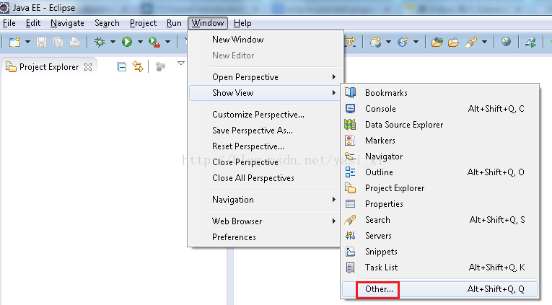Toggle Link with Editor in Project Explorer

click(138, 66)
